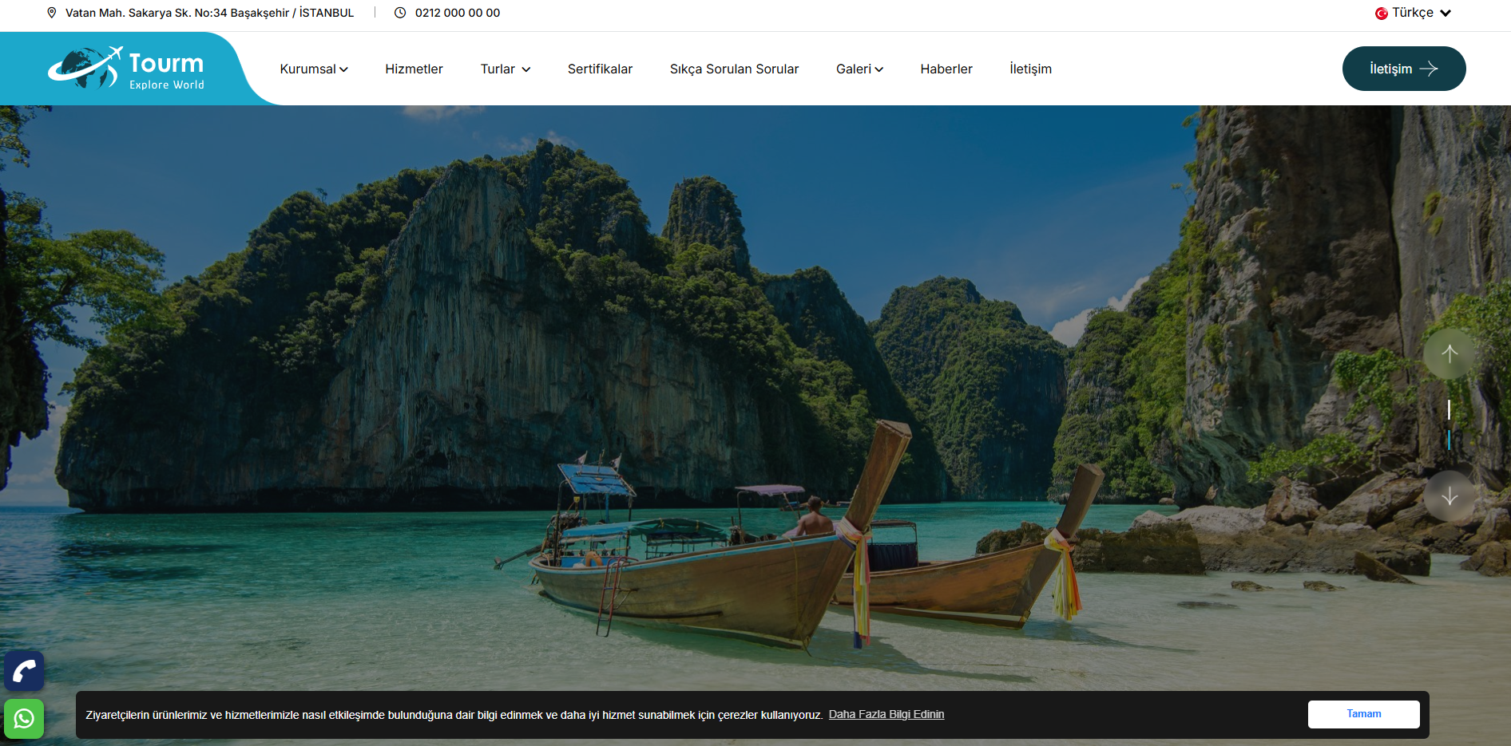Open the Turlar dropdown

505,69
